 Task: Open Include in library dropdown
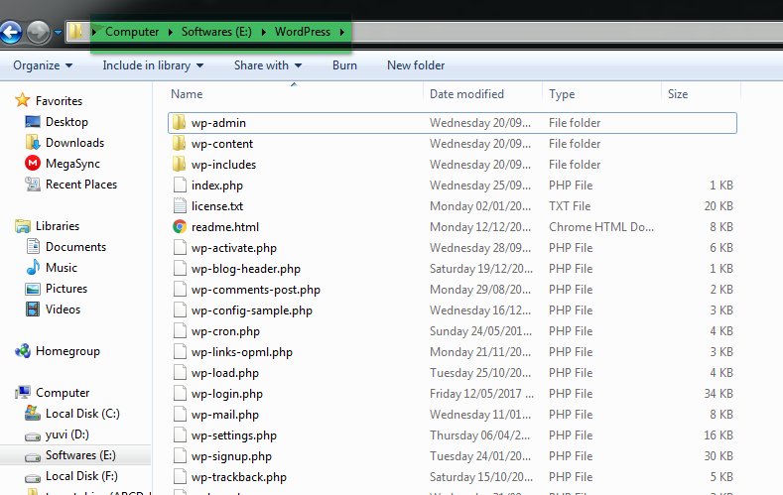click(153, 65)
